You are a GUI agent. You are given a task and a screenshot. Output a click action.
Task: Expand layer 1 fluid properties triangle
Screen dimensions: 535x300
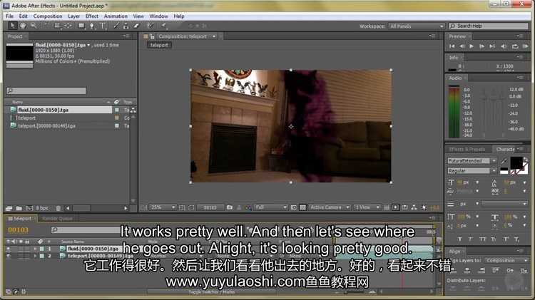point(35,249)
